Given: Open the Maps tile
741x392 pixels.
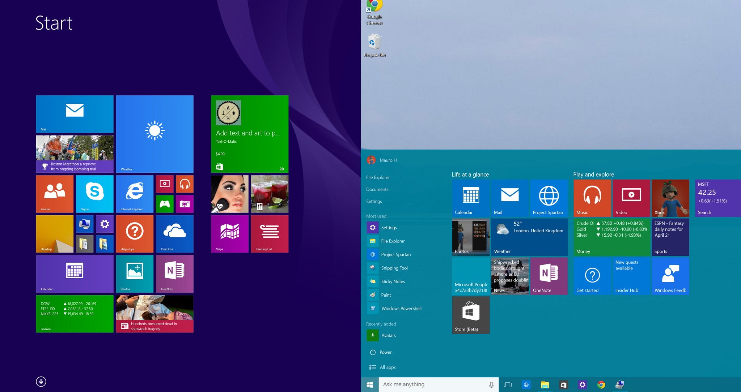Looking at the screenshot, I should point(229,234).
